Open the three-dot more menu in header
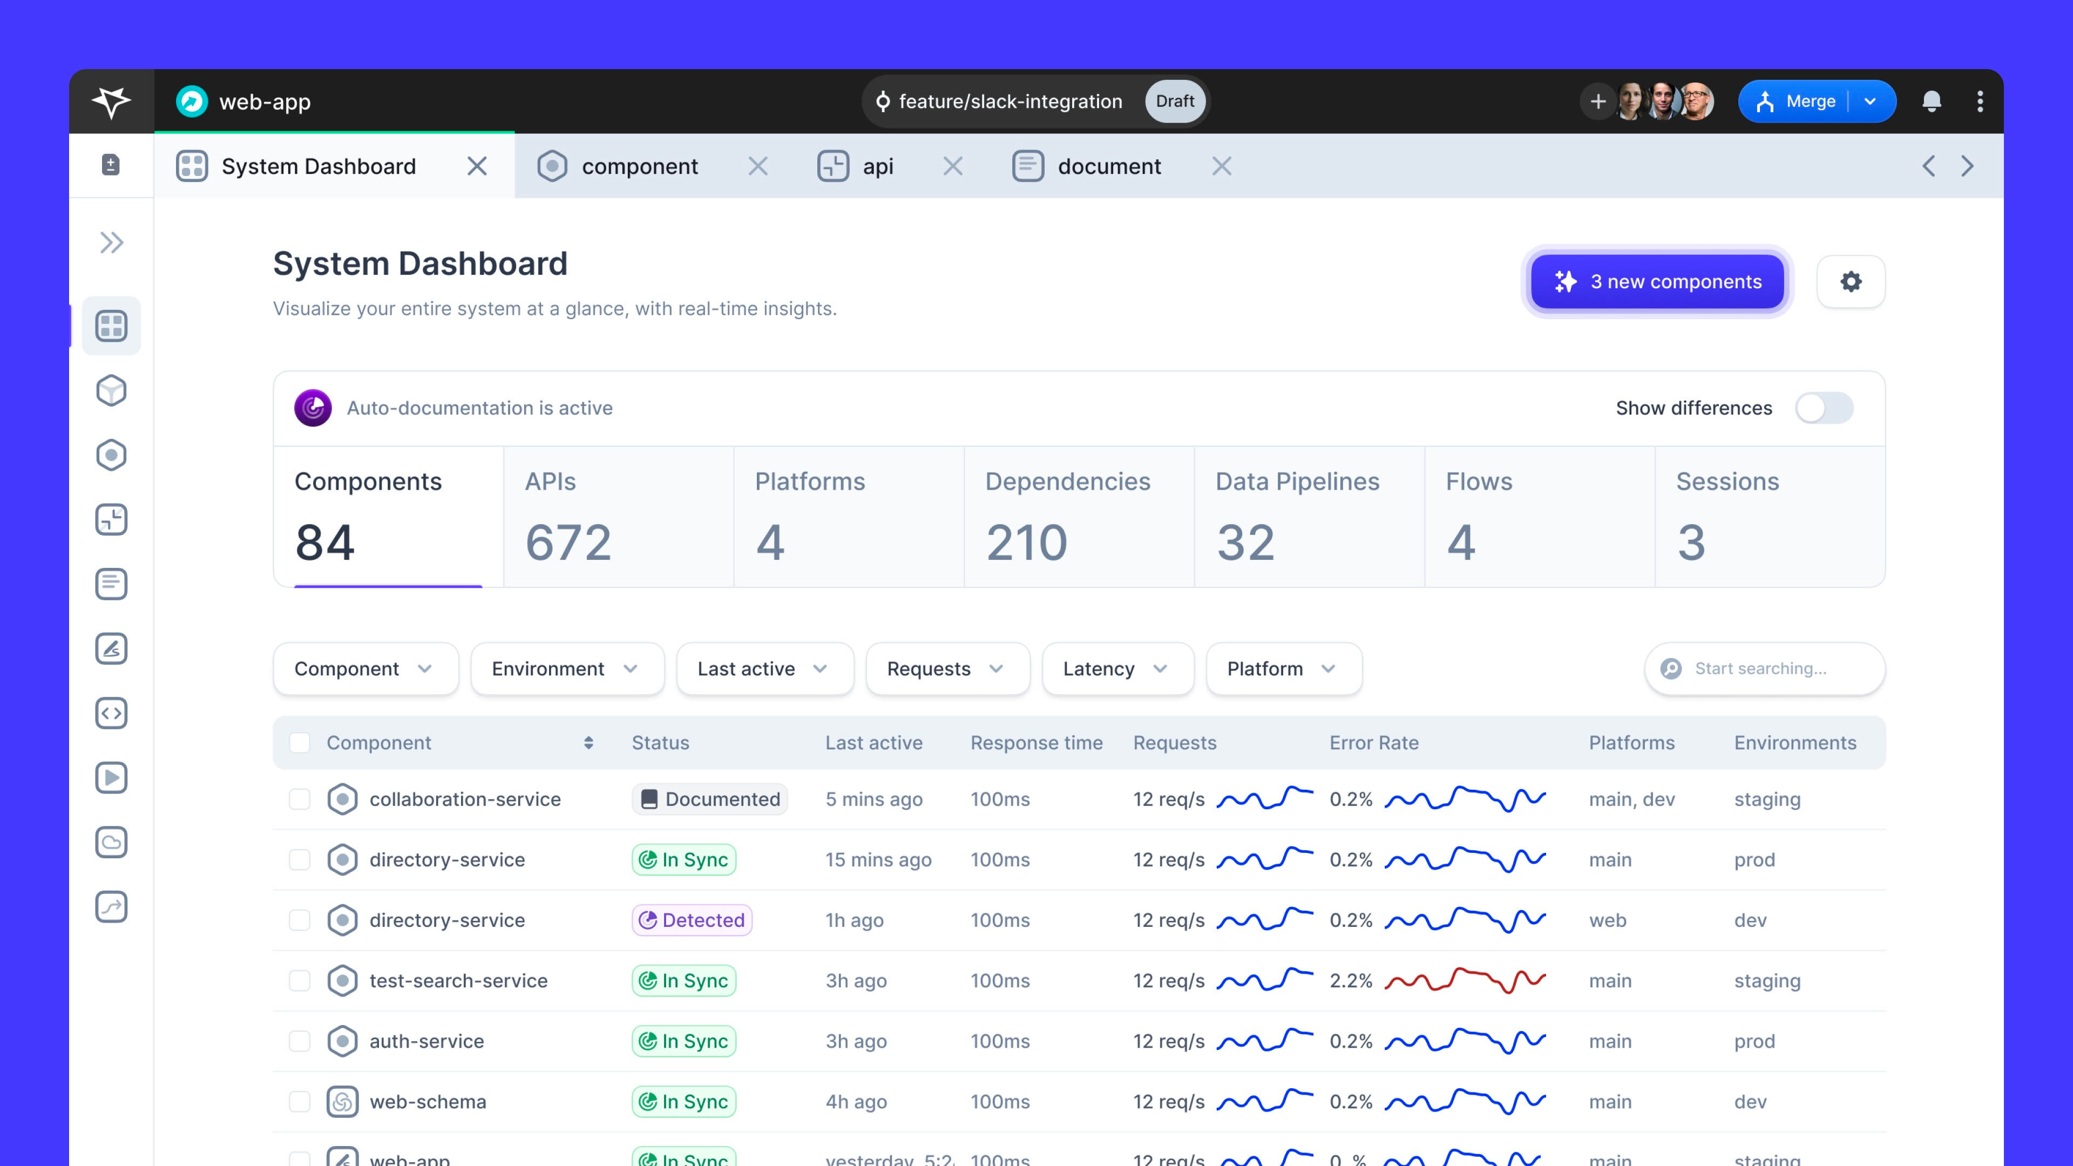The height and width of the screenshot is (1166, 2073). coord(1980,101)
